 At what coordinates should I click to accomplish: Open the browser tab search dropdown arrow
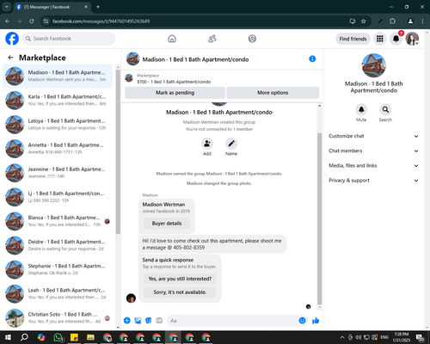[6, 7]
